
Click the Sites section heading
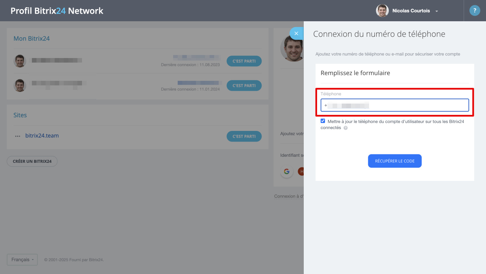(x=20, y=115)
